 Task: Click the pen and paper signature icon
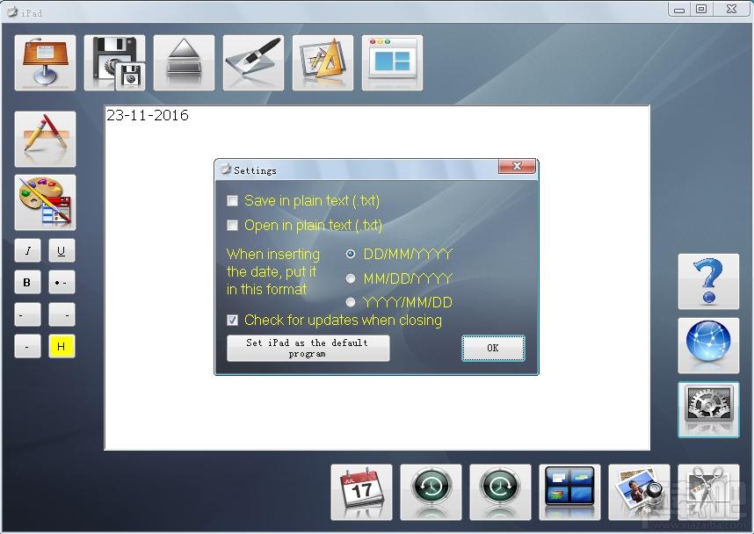(x=253, y=62)
